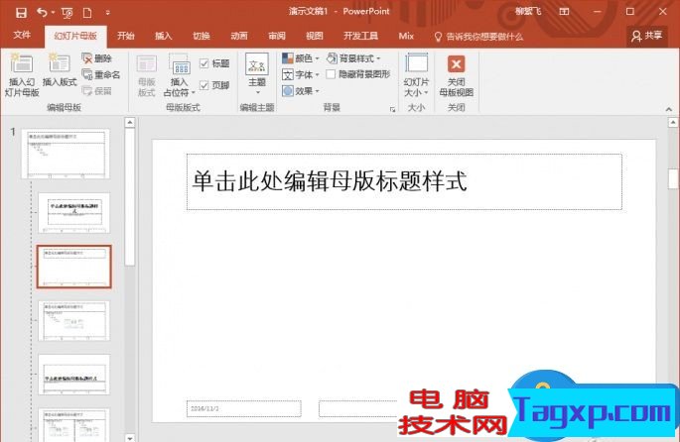Click the Undo arrow icon
The image size is (680, 442).
coord(42,13)
